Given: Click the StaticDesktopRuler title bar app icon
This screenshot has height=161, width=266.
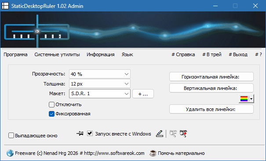Looking at the screenshot, I should tap(5, 6).
